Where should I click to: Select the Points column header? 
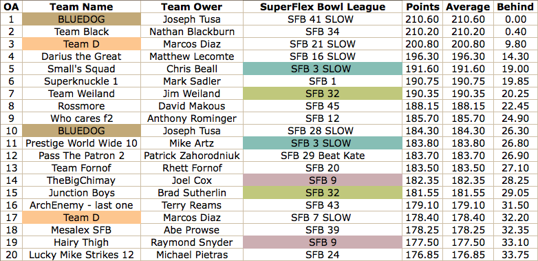point(422,6)
